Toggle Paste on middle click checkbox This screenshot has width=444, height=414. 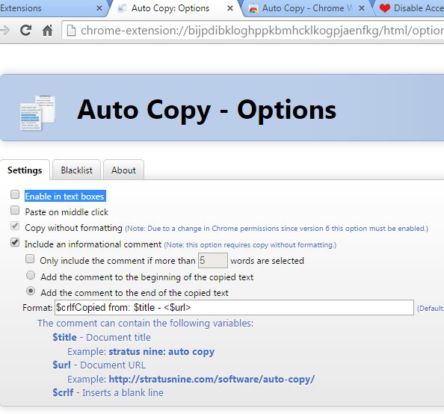tap(15, 211)
